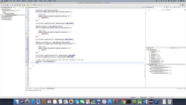The width and height of the screenshot is (186, 105).
Task: Toggle Sort in the Outline toolbar
Action: (172, 48)
